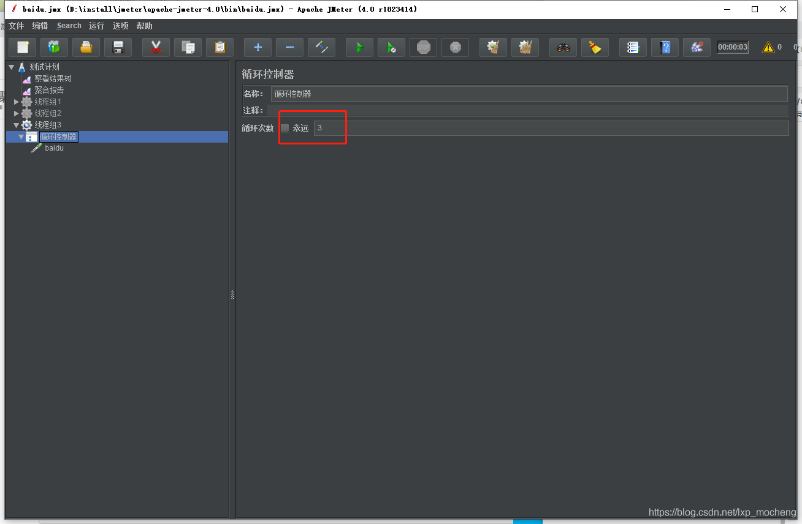Screen dimensions: 802x524
Task: Save the test plan with floppy icon
Action: tap(118, 47)
